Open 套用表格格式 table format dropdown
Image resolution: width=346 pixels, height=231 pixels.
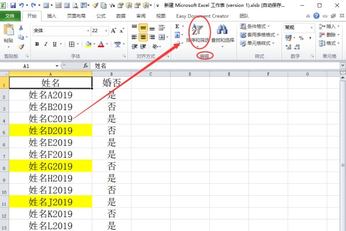click(x=259, y=35)
